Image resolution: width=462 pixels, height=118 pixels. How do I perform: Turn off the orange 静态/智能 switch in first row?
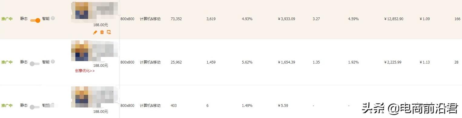[x=35, y=20]
